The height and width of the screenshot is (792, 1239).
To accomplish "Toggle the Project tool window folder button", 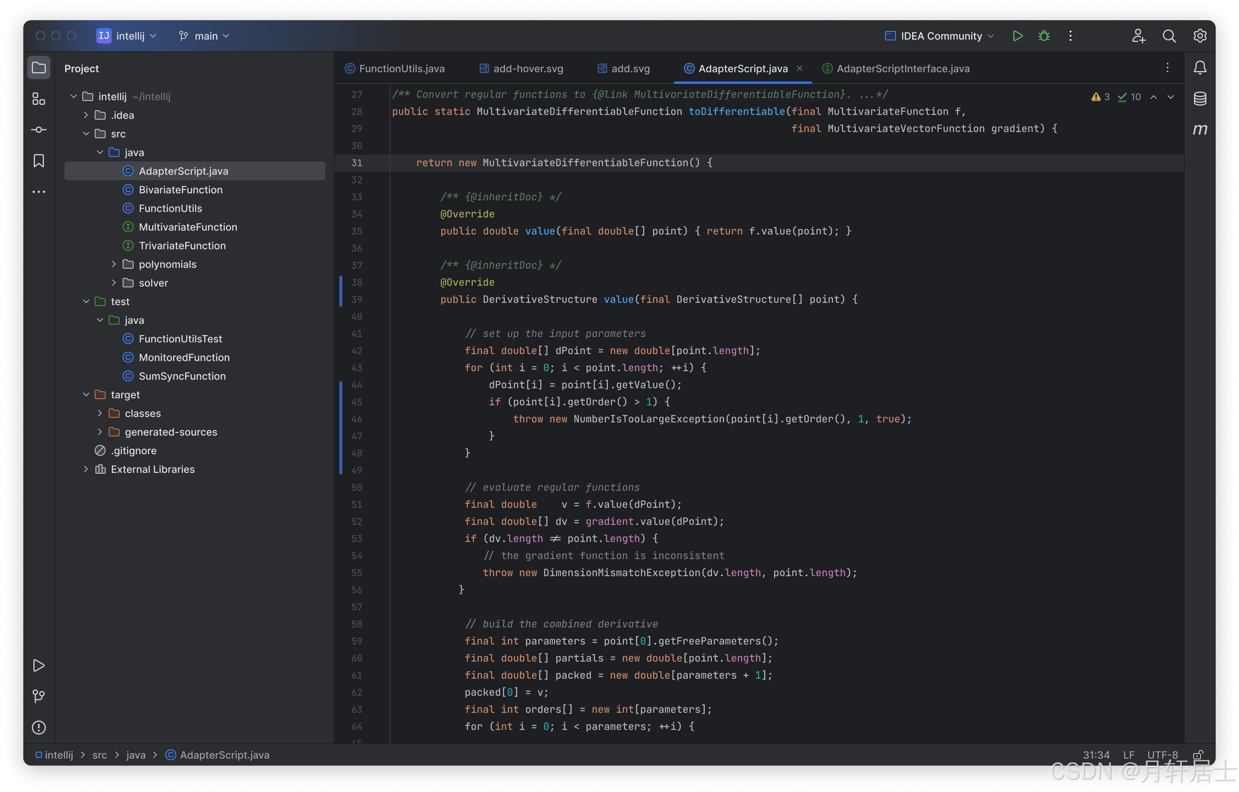I will point(38,68).
